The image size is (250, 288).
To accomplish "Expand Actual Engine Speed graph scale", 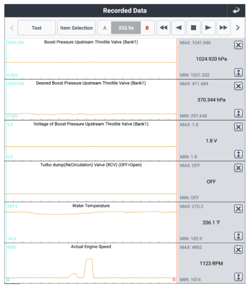I will click(x=238, y=277).
